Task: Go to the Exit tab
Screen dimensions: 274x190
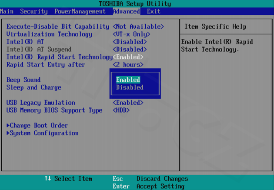Action: (154, 11)
